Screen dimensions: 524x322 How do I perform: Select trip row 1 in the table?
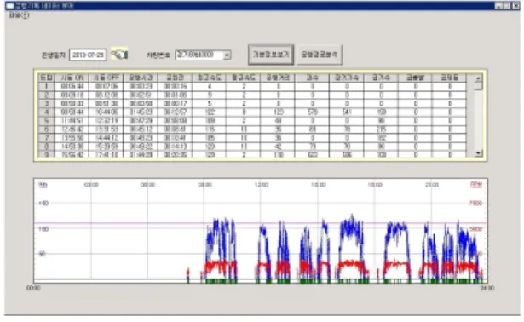click(252, 87)
